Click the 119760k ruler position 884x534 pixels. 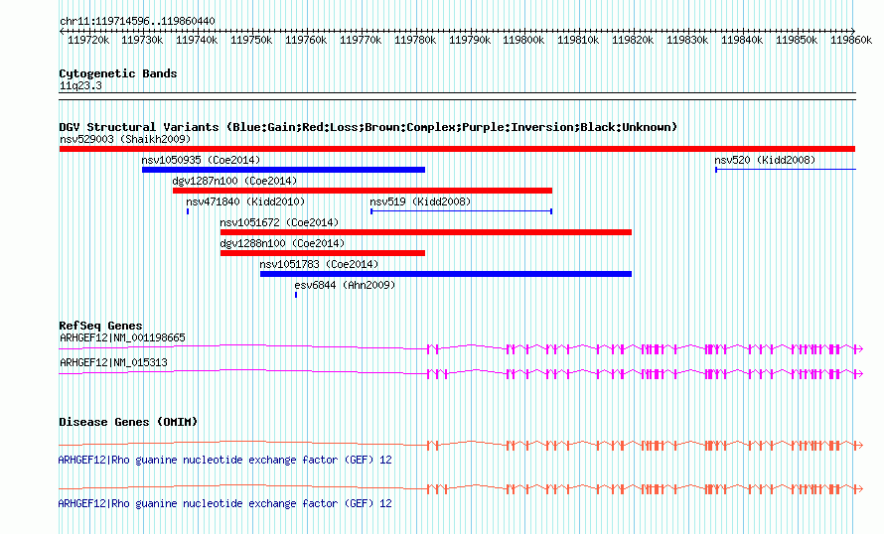[306, 40]
